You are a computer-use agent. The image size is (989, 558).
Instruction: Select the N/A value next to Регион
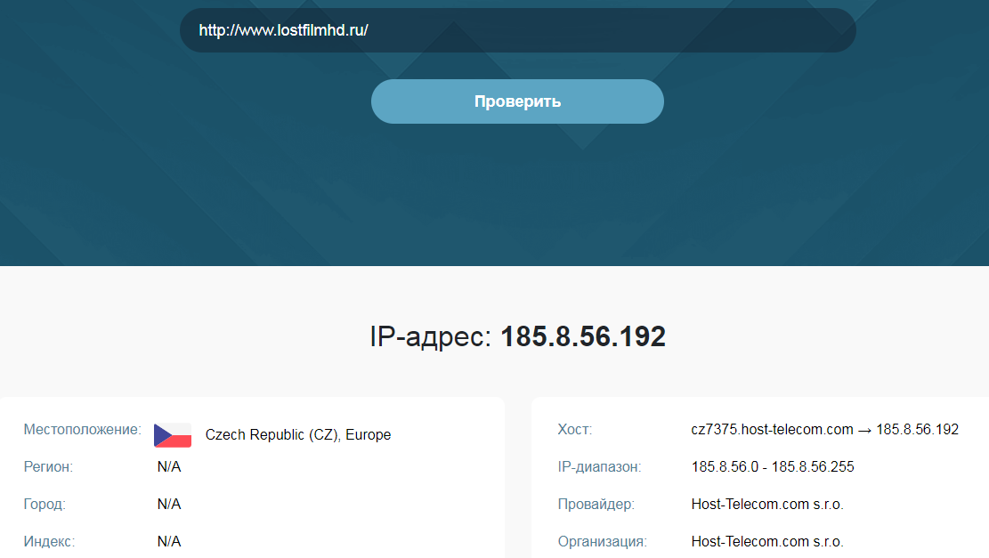[169, 467]
